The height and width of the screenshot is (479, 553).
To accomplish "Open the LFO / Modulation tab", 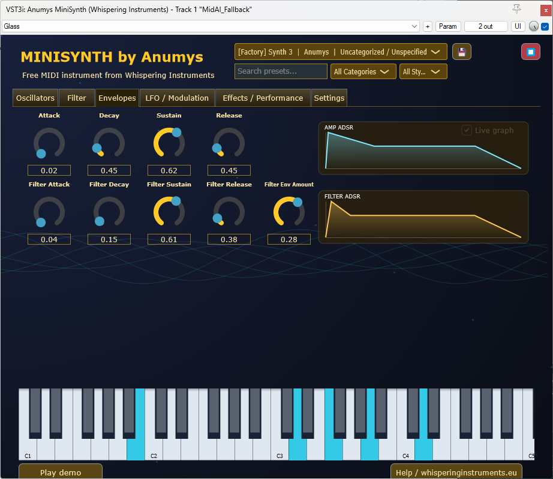I will pos(177,98).
